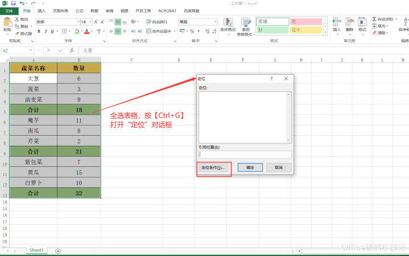Switch to the ACROBAT tab
The height and width of the screenshot is (256, 409).
tap(167, 11)
